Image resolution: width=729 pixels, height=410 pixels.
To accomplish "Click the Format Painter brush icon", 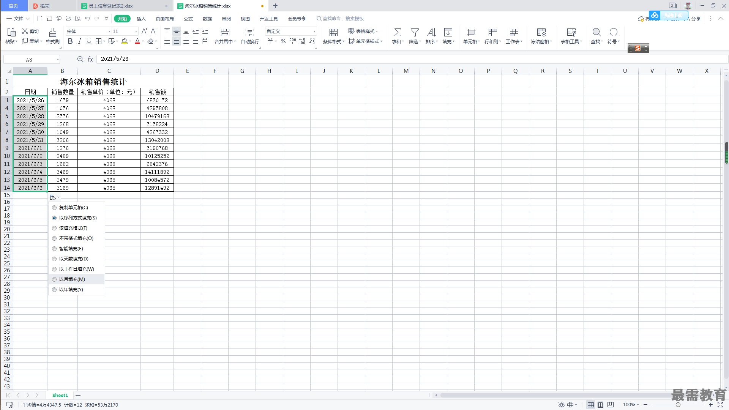I will coord(53,32).
